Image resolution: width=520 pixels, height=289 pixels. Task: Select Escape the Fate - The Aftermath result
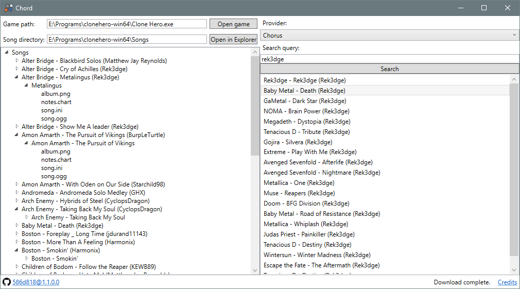[385, 265]
